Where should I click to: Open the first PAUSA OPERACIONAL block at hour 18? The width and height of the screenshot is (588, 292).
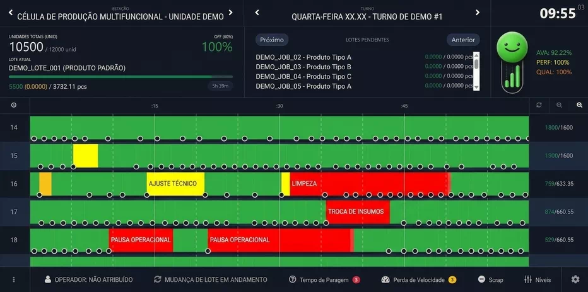141,240
